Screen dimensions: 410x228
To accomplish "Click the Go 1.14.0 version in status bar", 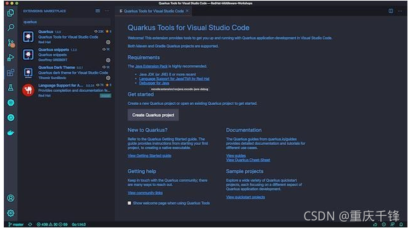I will point(79,224).
